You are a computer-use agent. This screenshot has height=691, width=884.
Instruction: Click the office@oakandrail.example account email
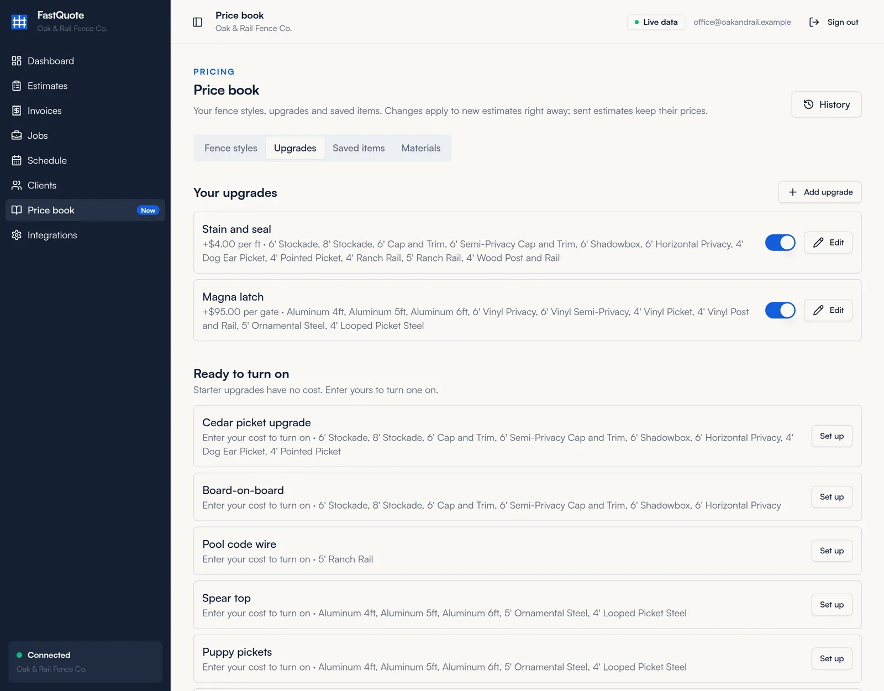tap(742, 22)
